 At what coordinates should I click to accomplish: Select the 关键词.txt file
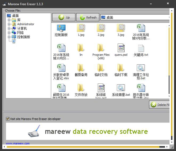pyautogui.click(x=141, y=51)
